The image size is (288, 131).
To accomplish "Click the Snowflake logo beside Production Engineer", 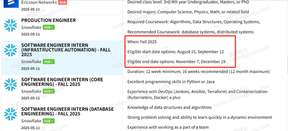I will (x=11, y=25).
